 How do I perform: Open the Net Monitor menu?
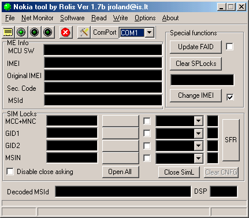38,18
